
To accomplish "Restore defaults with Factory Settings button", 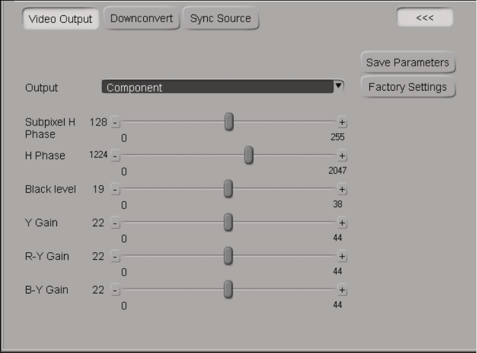I will 407,87.
